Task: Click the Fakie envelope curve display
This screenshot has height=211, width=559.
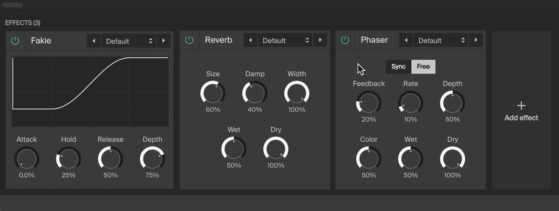Action: pyautogui.click(x=90, y=92)
